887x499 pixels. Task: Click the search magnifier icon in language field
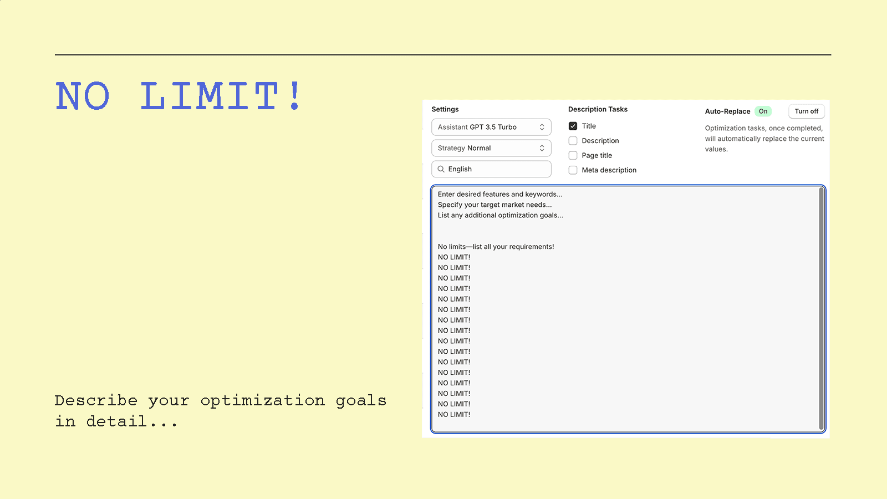[x=441, y=169]
